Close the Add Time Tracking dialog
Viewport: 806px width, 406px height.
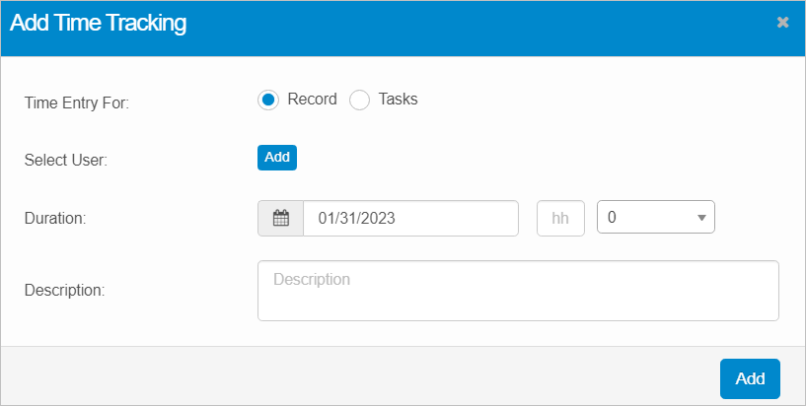pos(782,23)
